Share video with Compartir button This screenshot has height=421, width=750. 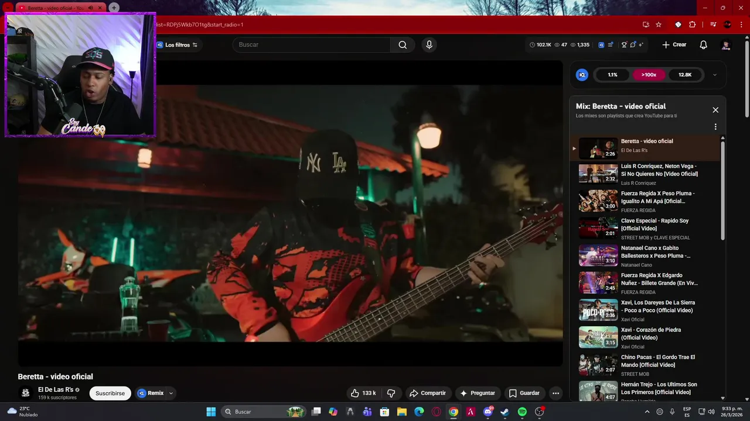428,393
